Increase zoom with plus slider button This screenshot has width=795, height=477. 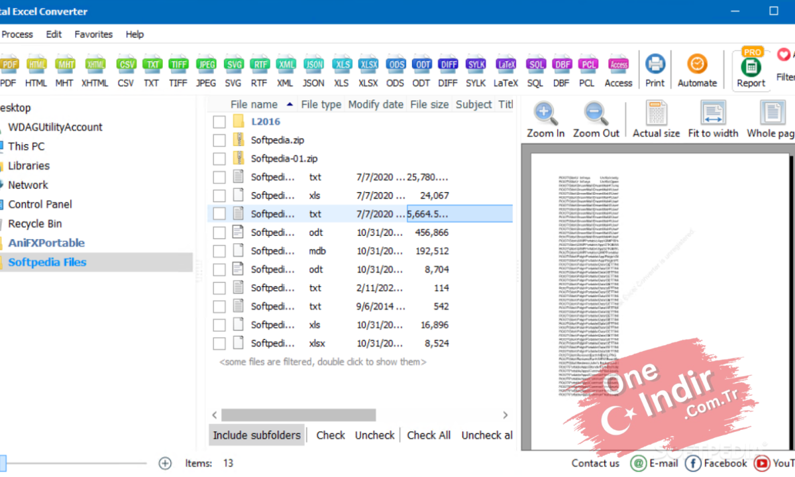(x=166, y=463)
